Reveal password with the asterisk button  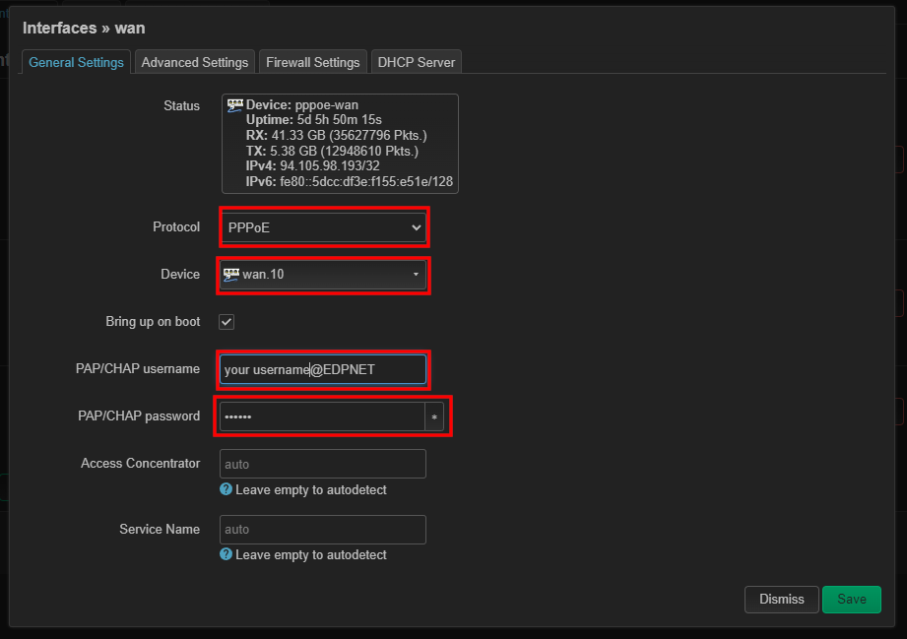pyautogui.click(x=434, y=417)
